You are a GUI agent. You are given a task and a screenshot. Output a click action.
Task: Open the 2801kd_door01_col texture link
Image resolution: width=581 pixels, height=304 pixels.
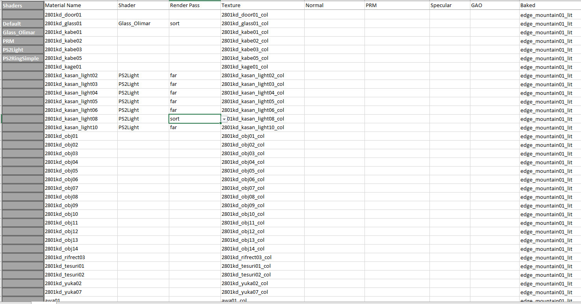[x=245, y=15]
